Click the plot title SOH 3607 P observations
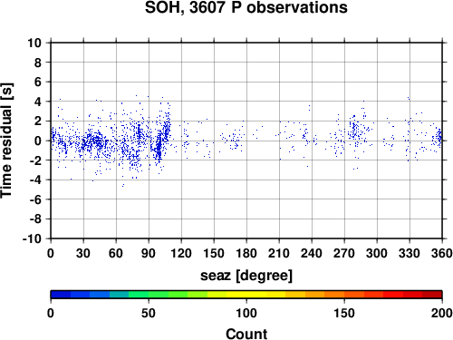Viewport: 453px width, 340px height. [x=246, y=7]
